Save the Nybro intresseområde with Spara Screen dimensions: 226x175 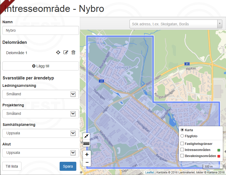coord(68,167)
